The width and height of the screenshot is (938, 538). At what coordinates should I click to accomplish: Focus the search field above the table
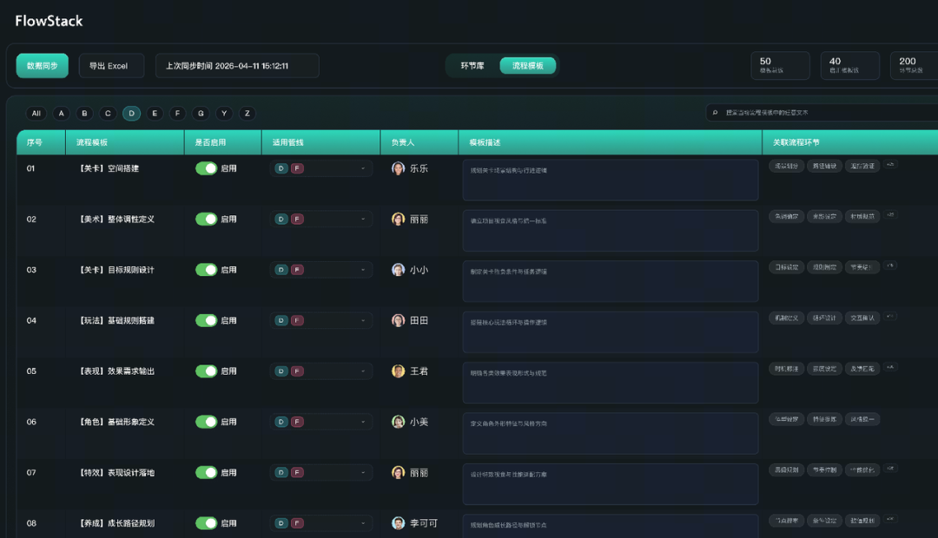[x=823, y=113]
